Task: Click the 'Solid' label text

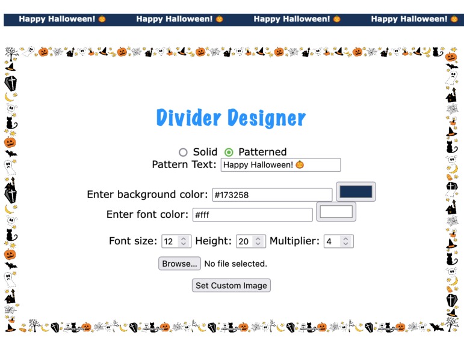Action: click(205, 152)
